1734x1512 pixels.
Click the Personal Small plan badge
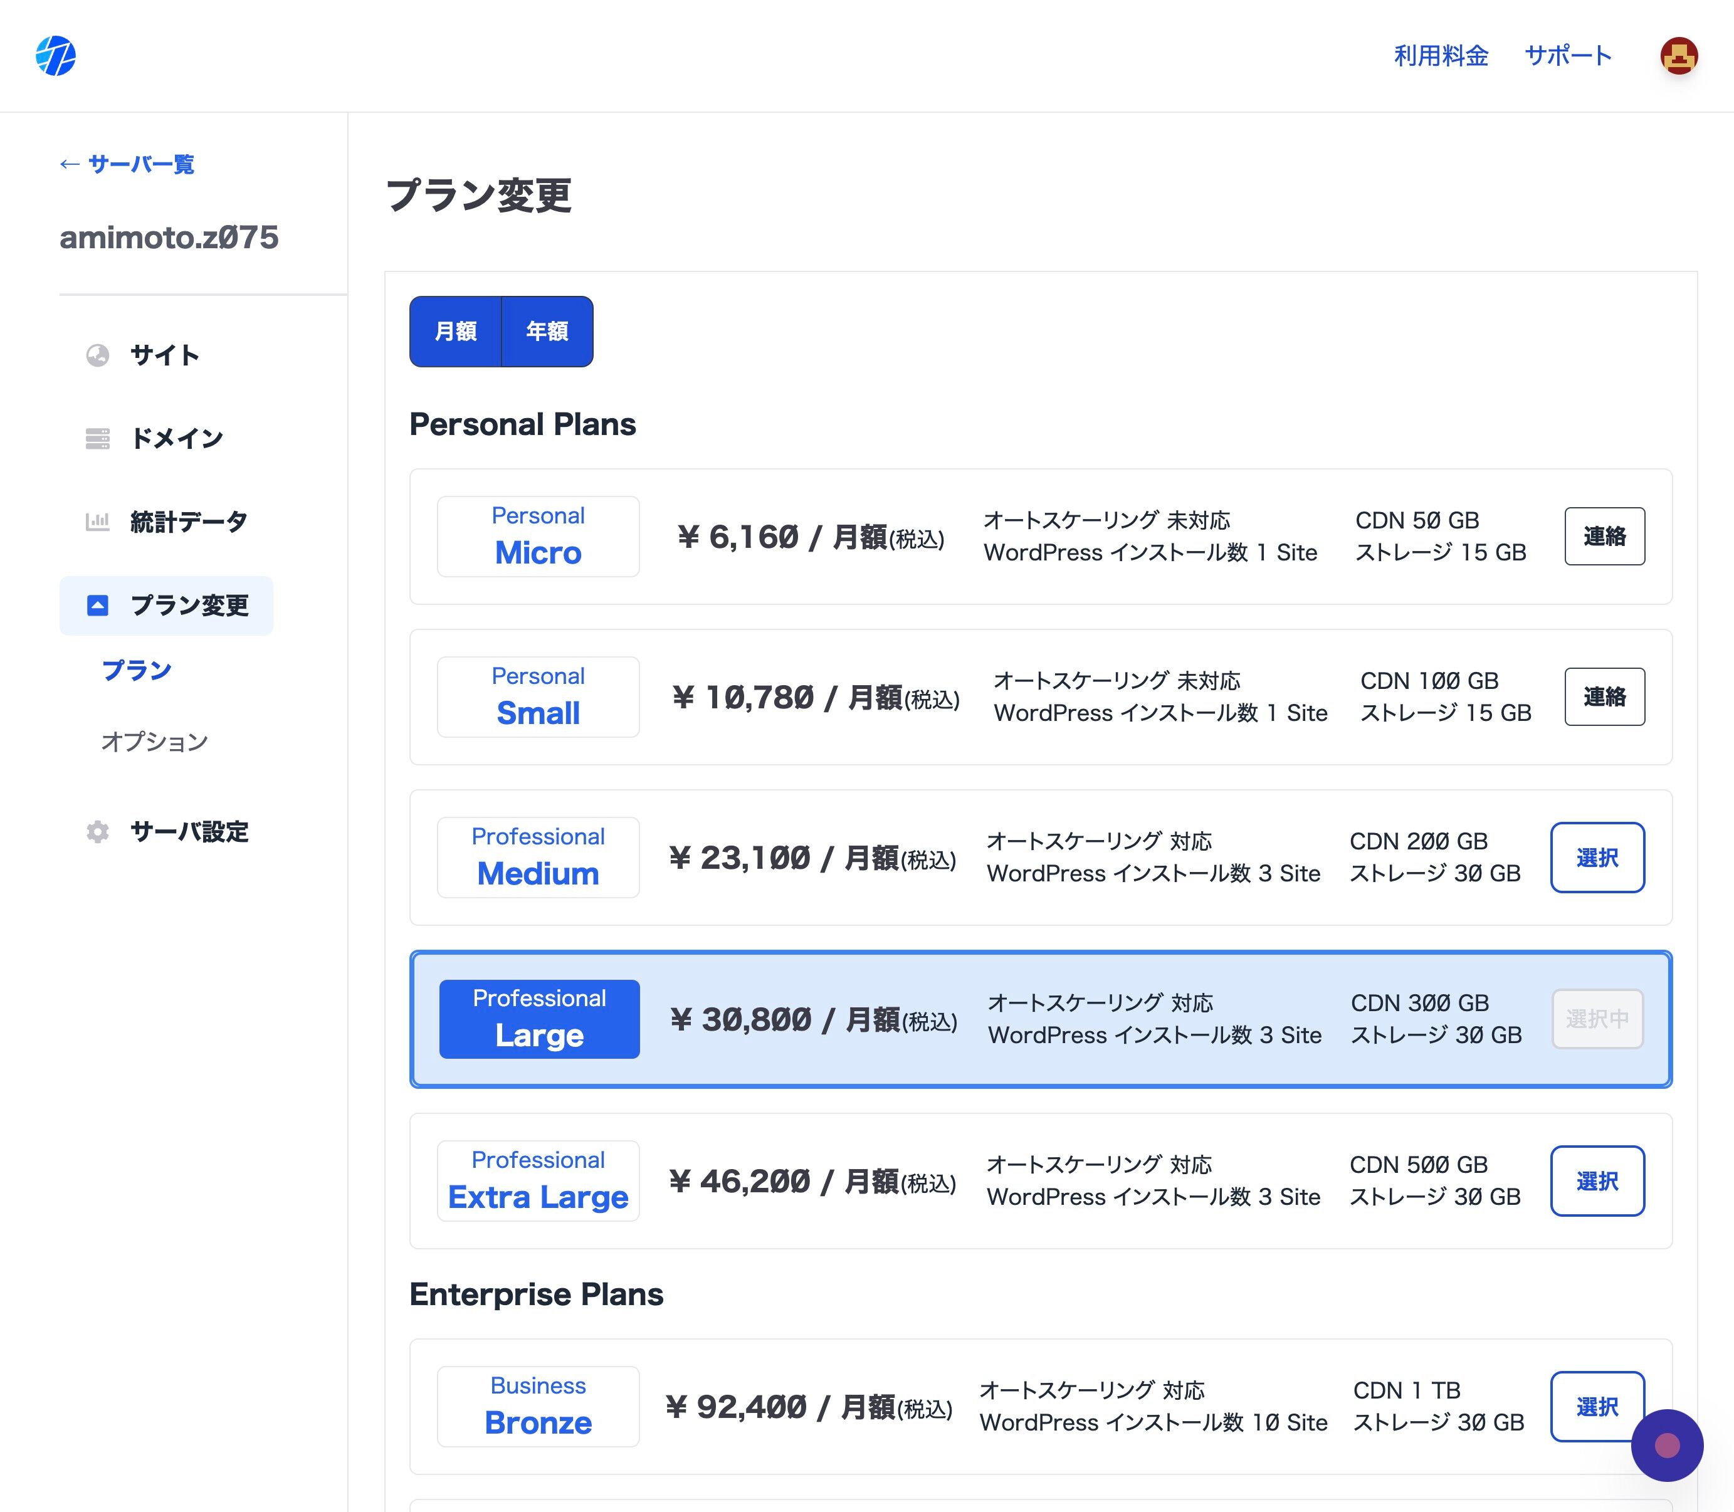[x=539, y=696]
